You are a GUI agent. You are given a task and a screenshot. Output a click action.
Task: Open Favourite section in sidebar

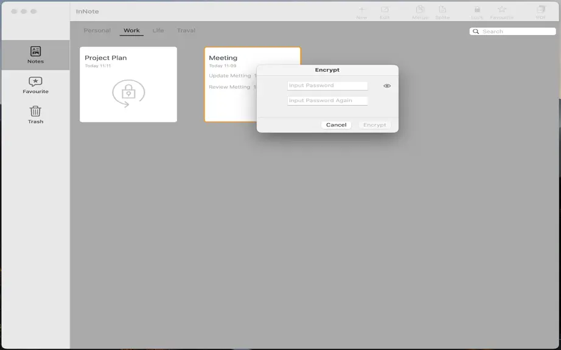click(x=35, y=85)
